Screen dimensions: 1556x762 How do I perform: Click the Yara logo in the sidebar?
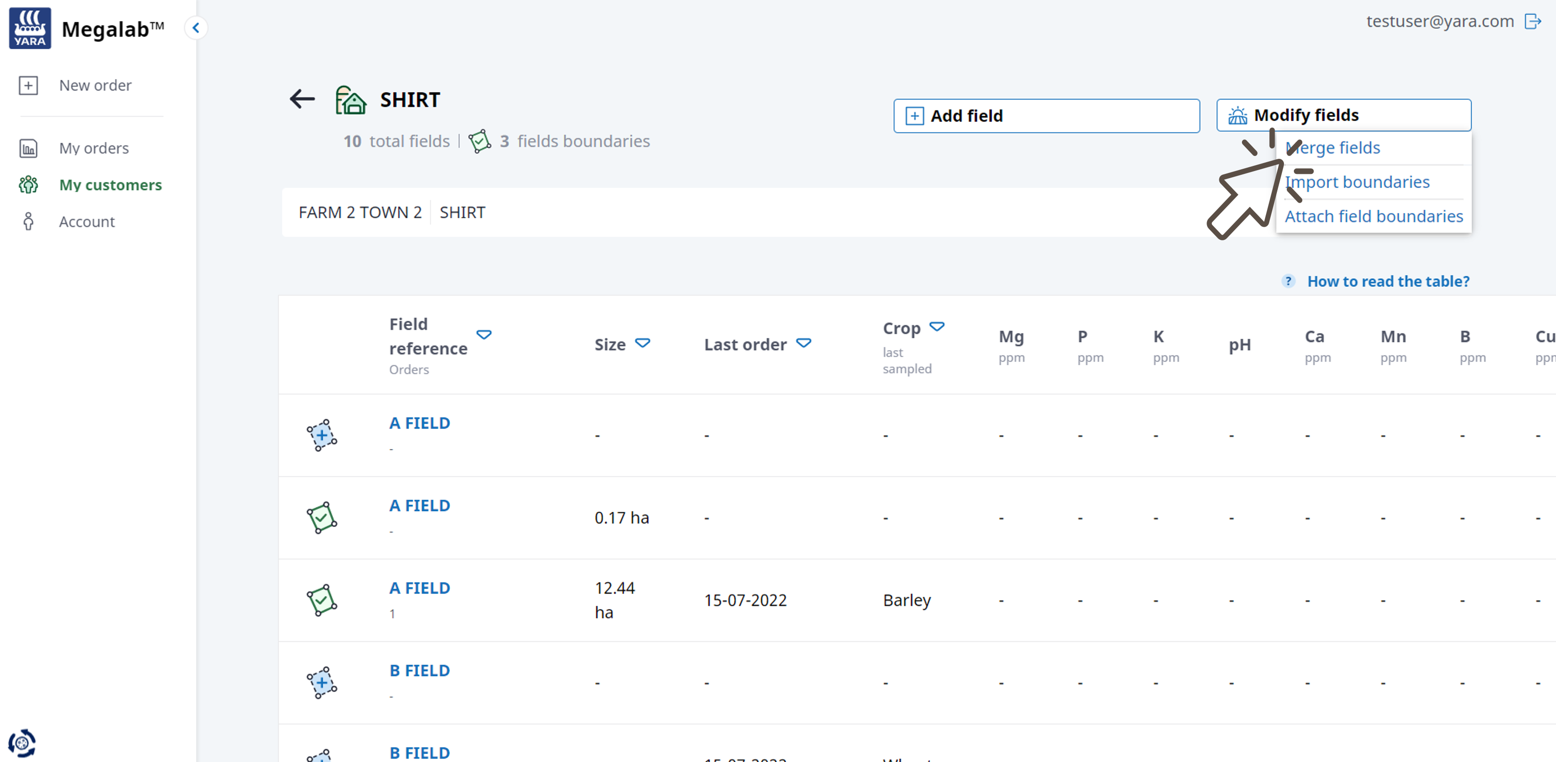(x=30, y=28)
